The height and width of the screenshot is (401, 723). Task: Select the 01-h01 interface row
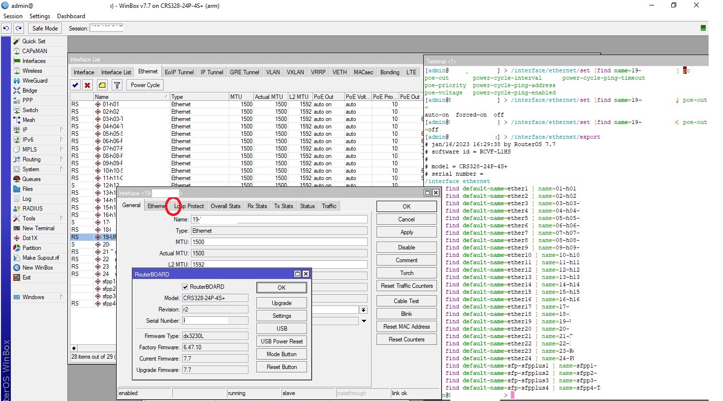(x=246, y=104)
